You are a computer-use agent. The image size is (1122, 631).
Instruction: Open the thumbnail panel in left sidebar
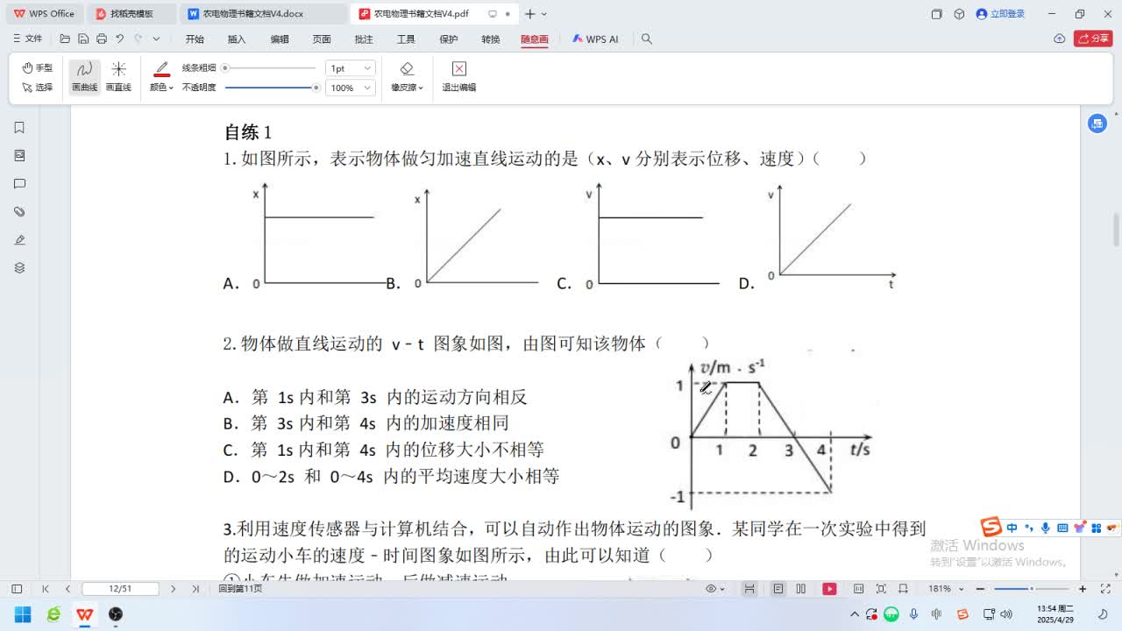pyautogui.click(x=19, y=156)
